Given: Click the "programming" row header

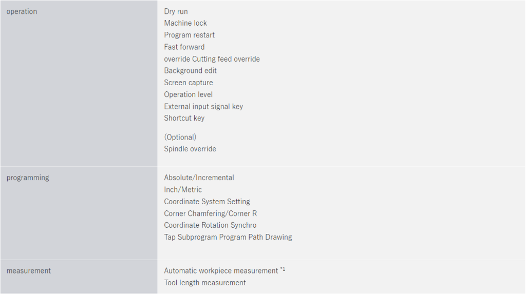Looking at the screenshot, I should 28,178.
